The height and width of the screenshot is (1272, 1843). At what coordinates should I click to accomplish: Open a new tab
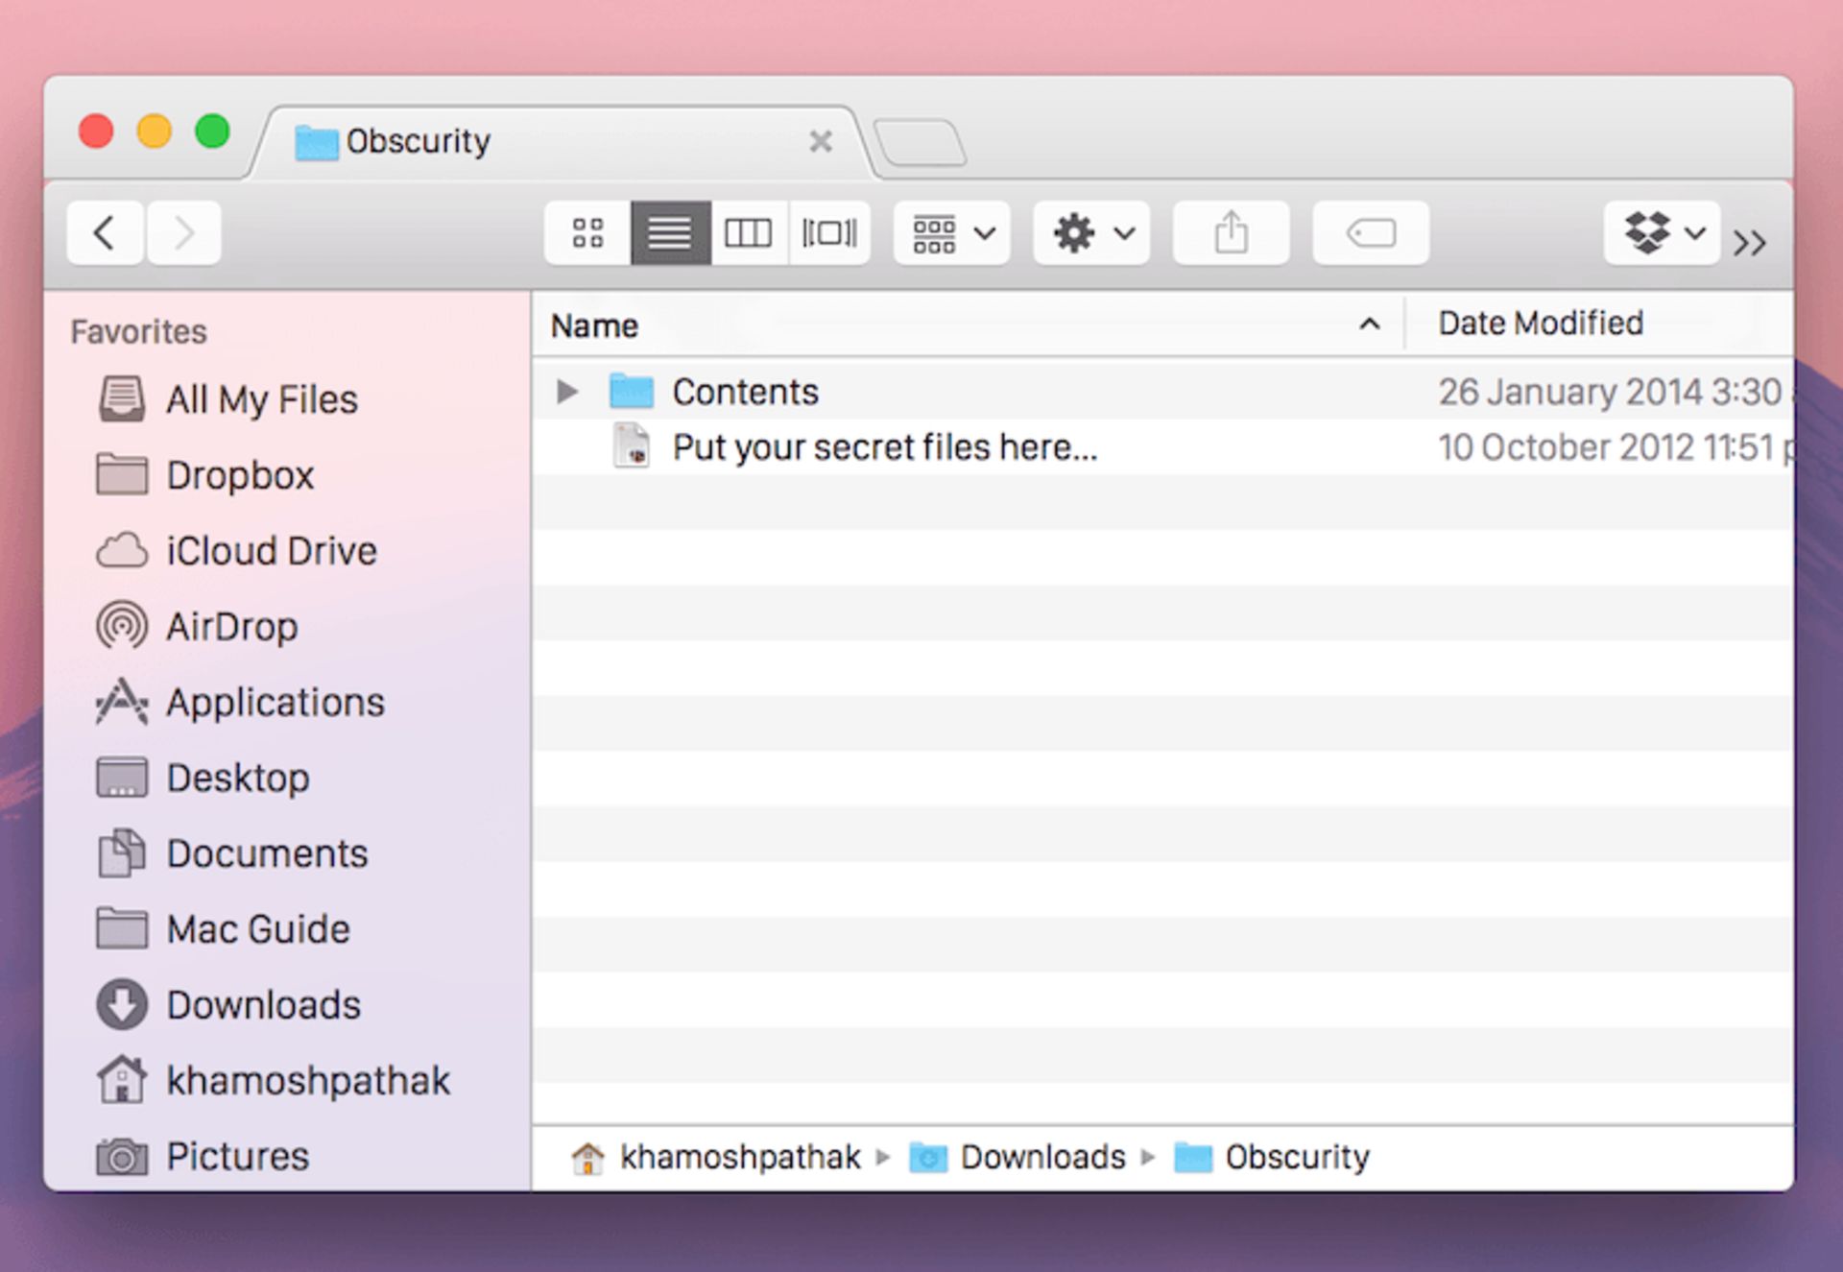pos(920,143)
